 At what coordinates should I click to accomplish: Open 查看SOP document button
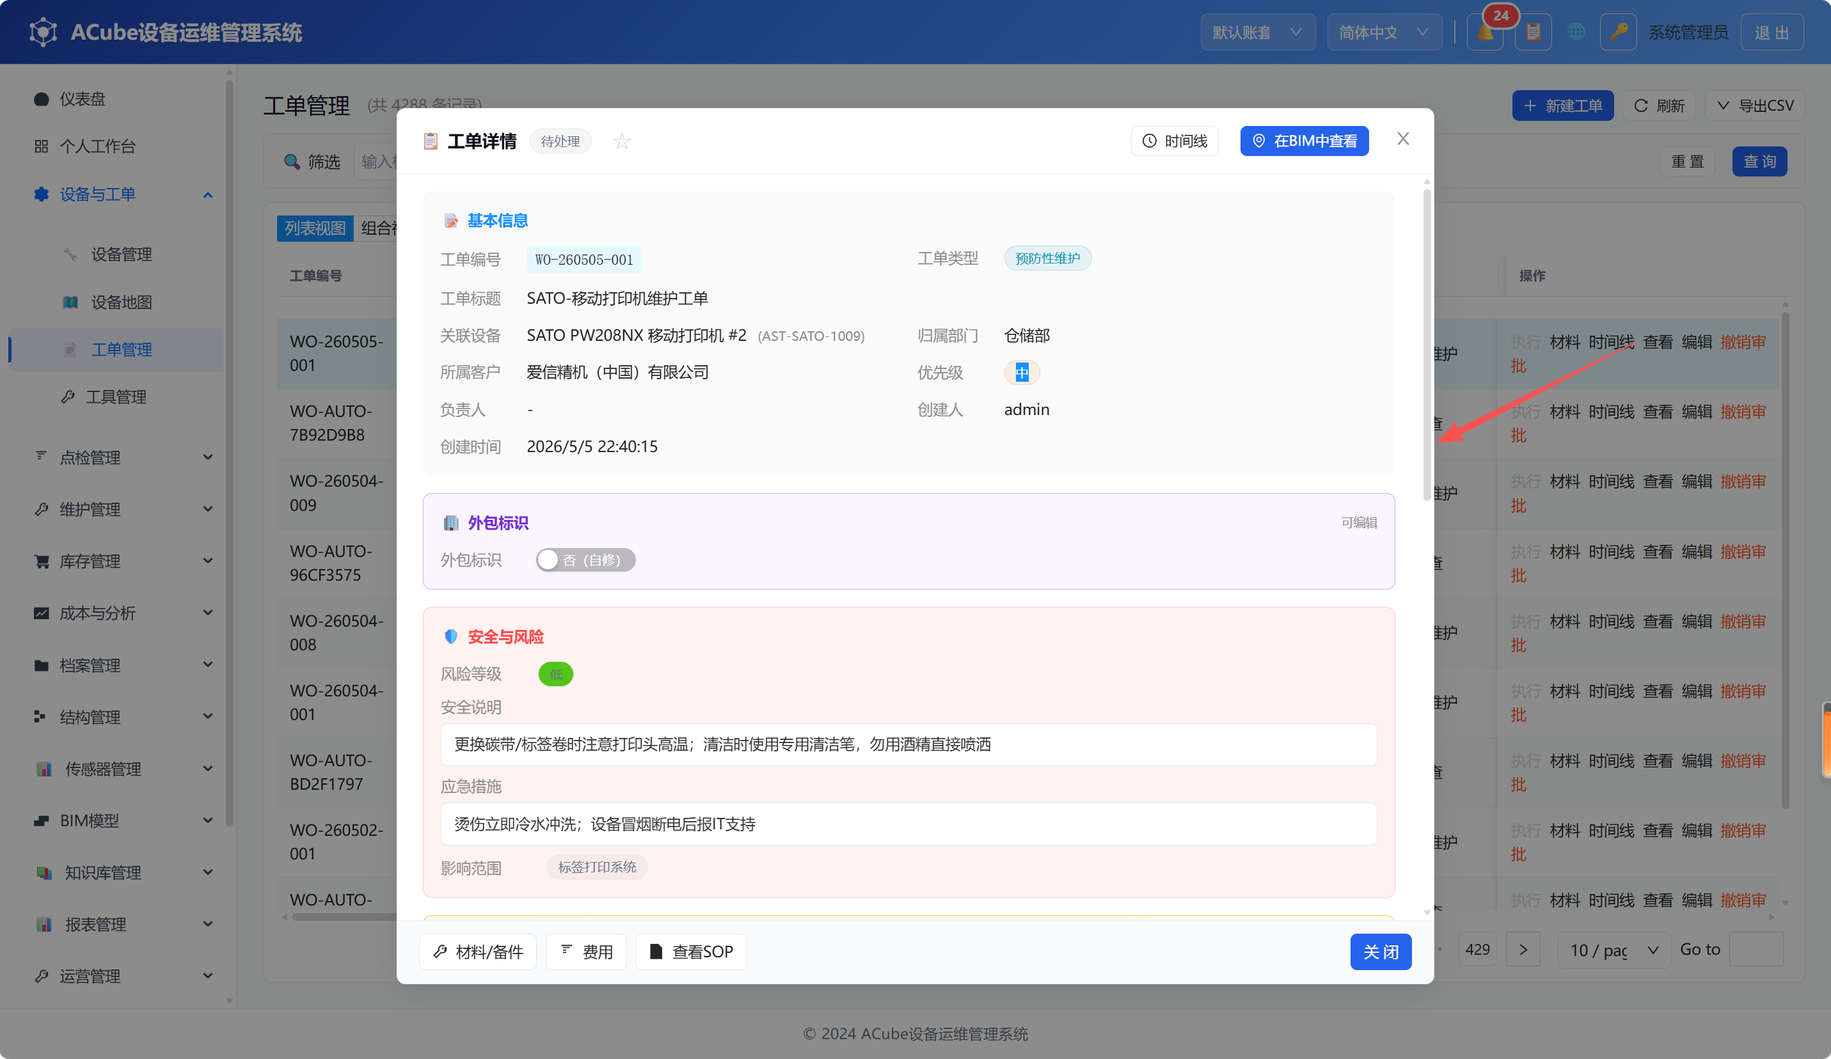(x=691, y=952)
